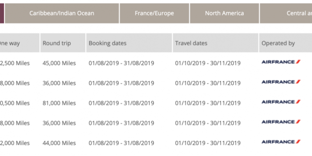Select the 44,000 Miles round trip value

(x=59, y=143)
